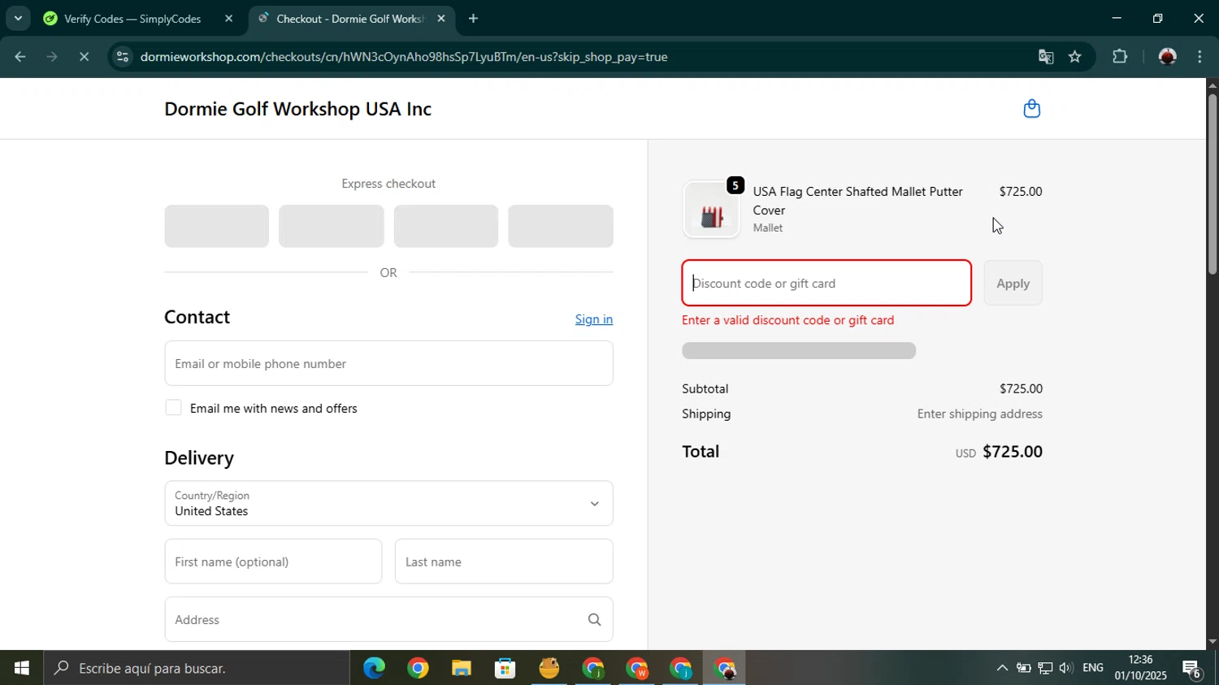Click the first express checkout placeholder button
Viewport: 1219px width, 685px height.
tap(216, 226)
